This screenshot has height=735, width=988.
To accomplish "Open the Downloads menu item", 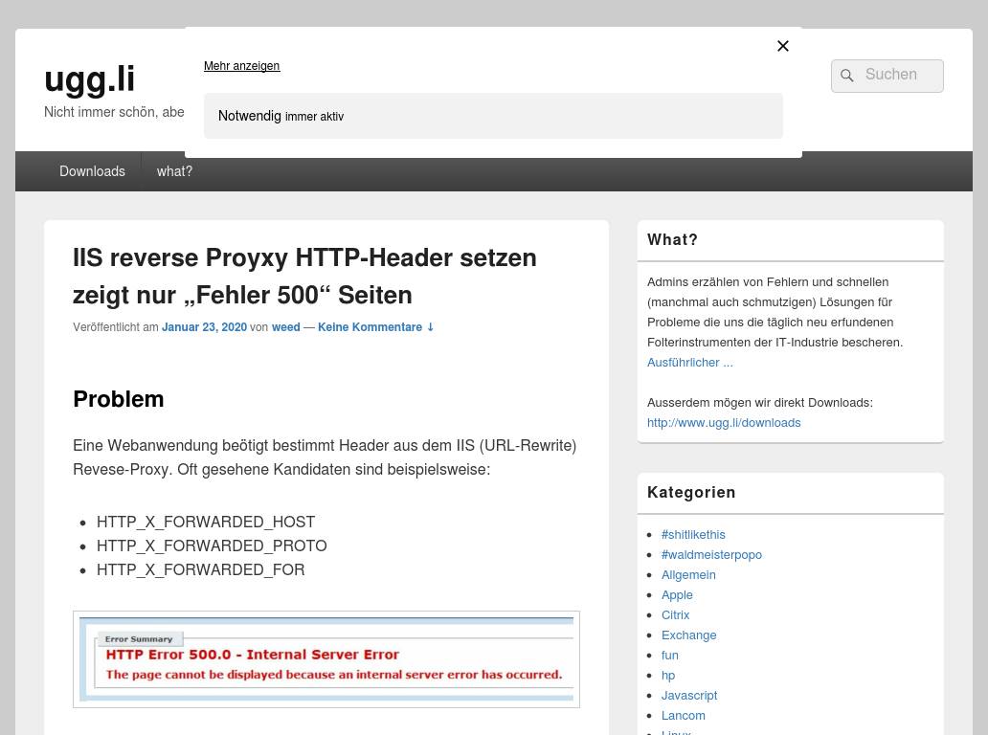I will (92, 171).
